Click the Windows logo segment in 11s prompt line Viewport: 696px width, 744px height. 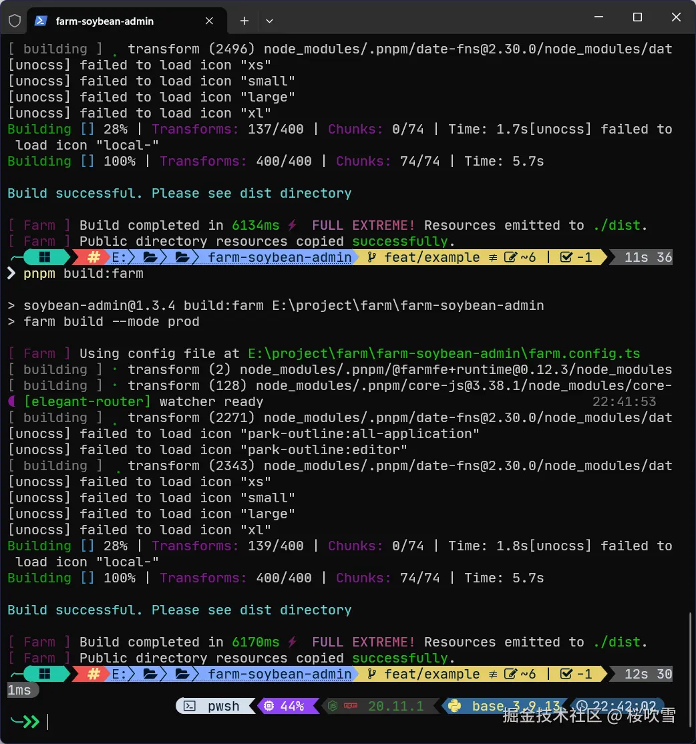click(45, 257)
